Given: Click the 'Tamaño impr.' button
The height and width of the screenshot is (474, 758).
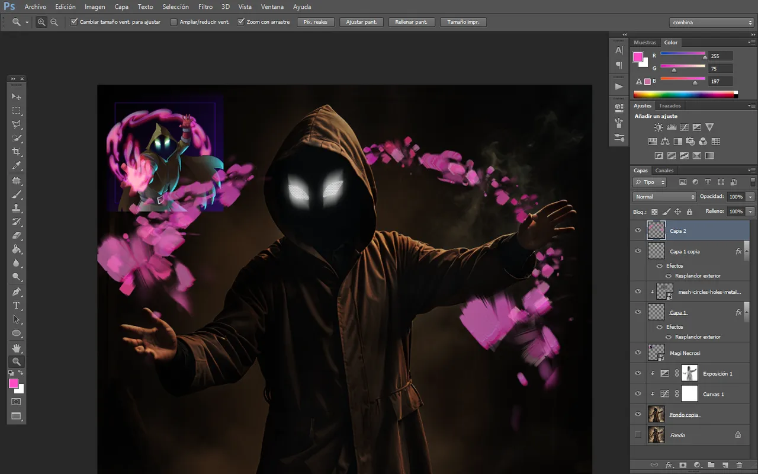Looking at the screenshot, I should (x=463, y=22).
